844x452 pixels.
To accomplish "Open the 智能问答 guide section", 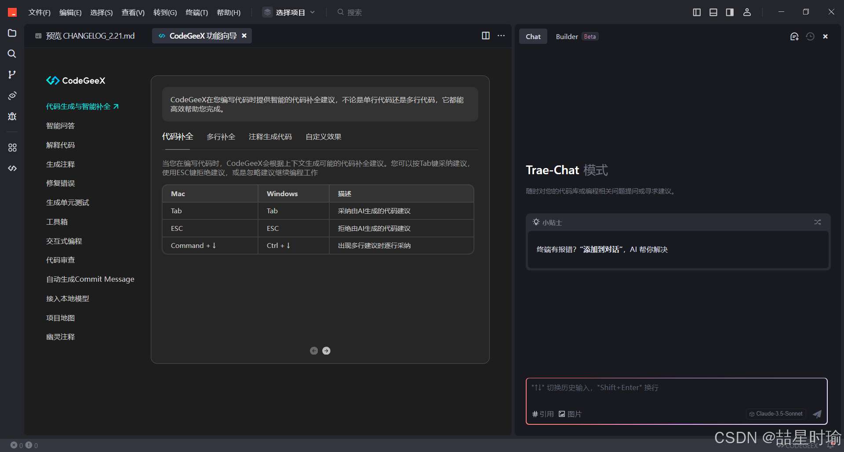I will 60,126.
